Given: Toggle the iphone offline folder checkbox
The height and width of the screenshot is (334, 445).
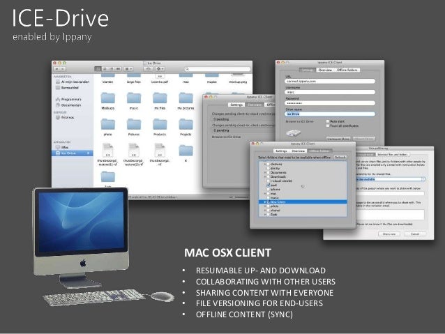Looking at the screenshot, I should click(x=269, y=189).
